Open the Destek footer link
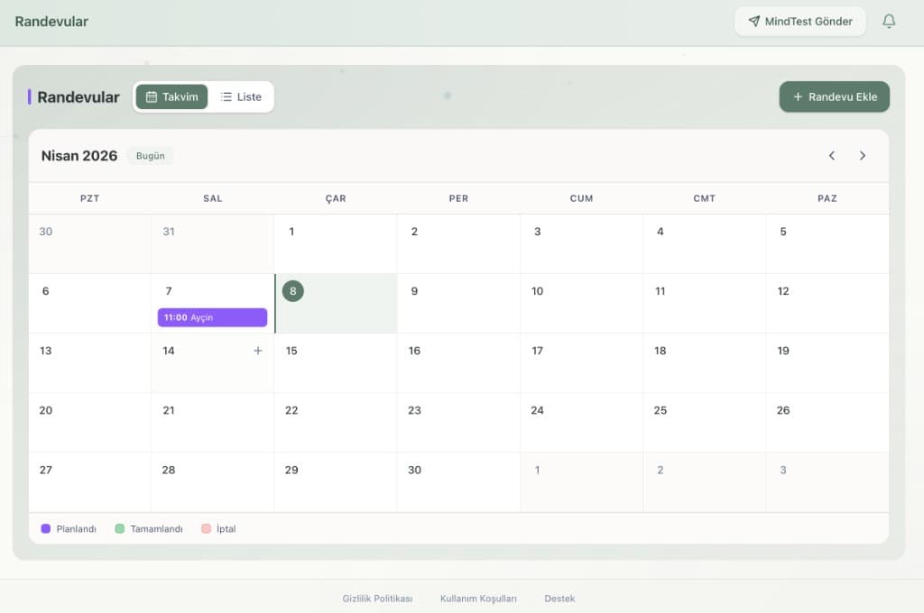The width and height of the screenshot is (924, 613). pos(559,599)
